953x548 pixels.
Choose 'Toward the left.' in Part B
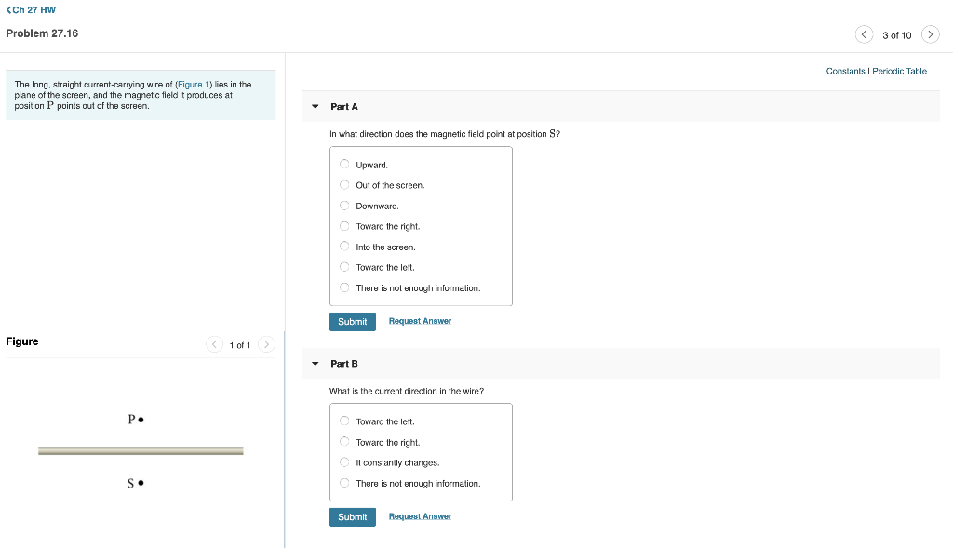coord(344,421)
